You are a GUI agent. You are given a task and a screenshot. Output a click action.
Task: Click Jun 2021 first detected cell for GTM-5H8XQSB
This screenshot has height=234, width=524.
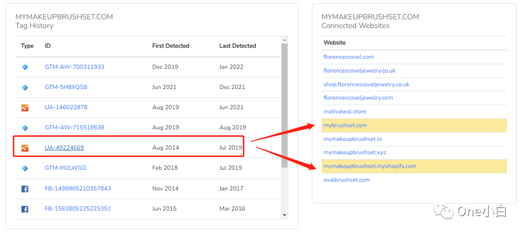click(164, 87)
